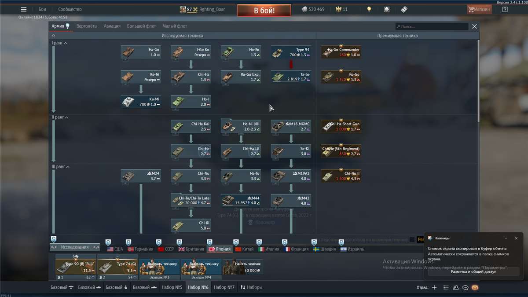Collapse the III ранг section
This screenshot has width=528, height=297.
(61, 167)
